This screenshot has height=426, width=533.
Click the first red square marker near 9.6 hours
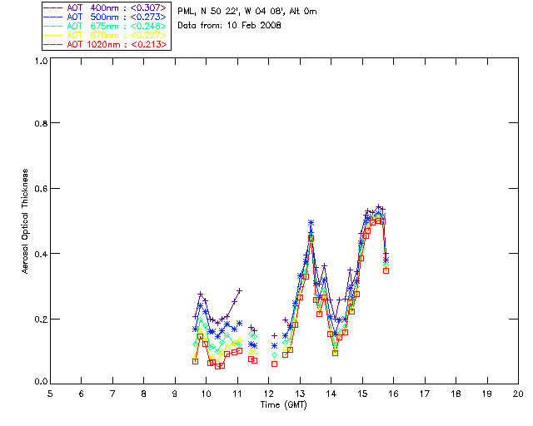click(x=195, y=361)
